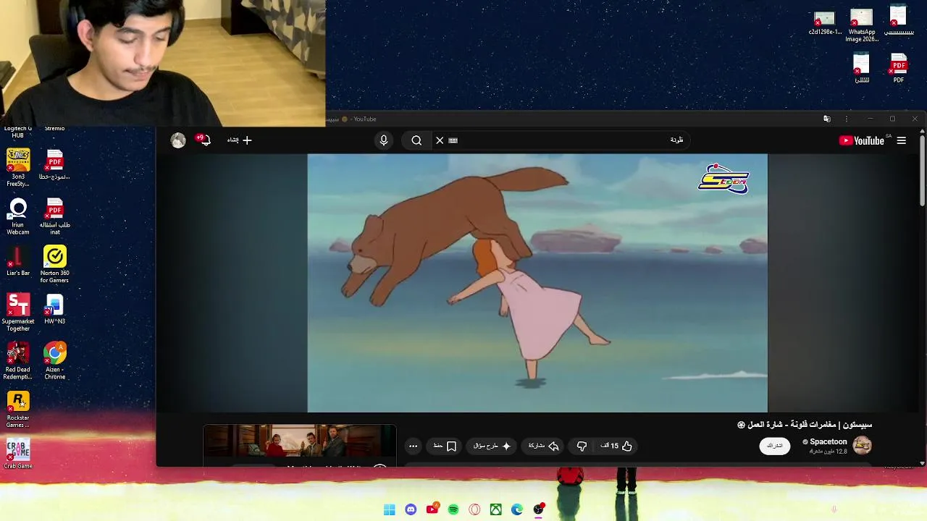This screenshot has width=927, height=521.
Task: Submit search with magnifying glass button
Action: pos(416,140)
